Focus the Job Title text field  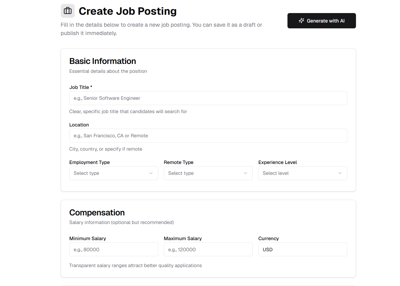pyautogui.click(x=208, y=98)
